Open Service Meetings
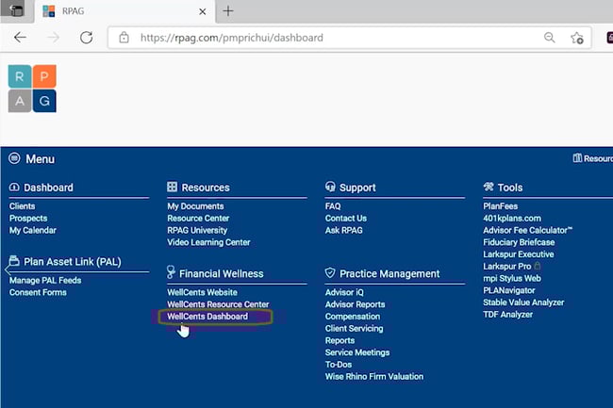 pyautogui.click(x=357, y=352)
